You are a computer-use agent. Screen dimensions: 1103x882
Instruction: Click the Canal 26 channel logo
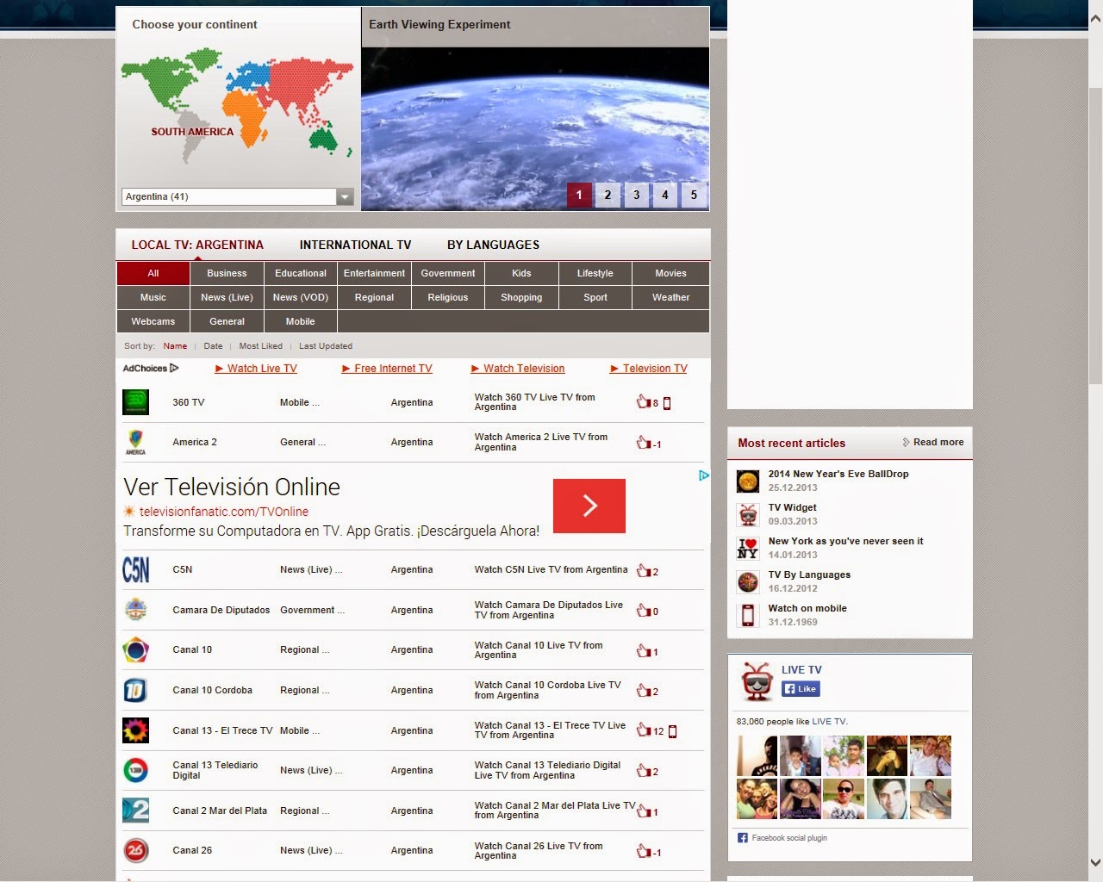(x=135, y=850)
